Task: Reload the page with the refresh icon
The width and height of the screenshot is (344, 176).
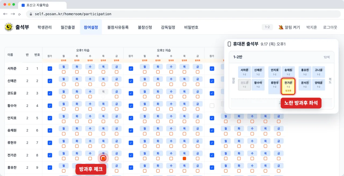Action: (x=19, y=14)
